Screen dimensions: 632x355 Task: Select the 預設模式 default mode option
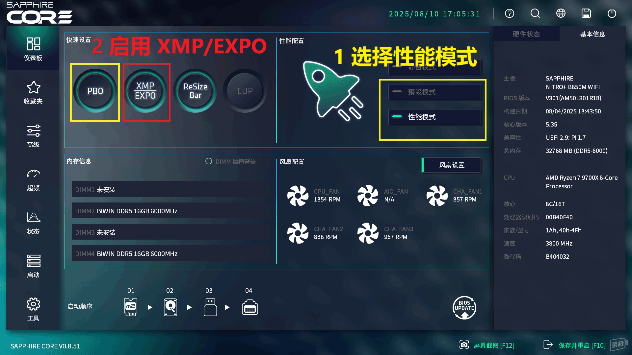(434, 92)
